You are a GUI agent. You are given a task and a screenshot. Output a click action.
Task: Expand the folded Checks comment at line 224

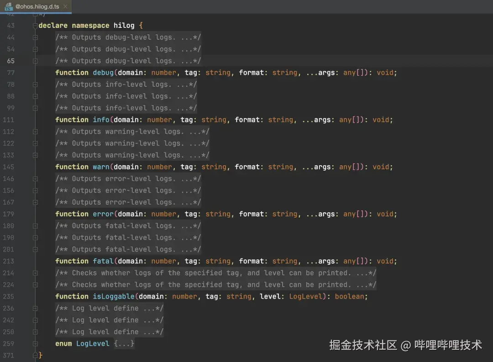(35, 285)
